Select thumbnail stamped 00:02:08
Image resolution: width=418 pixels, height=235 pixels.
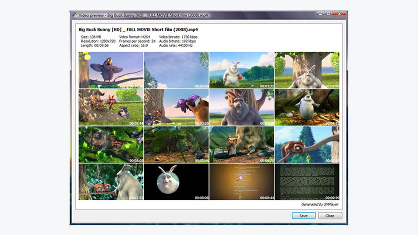coord(307,70)
